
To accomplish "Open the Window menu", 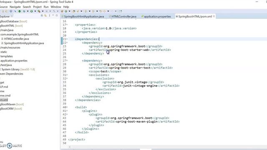I will click(x=56, y=7).
